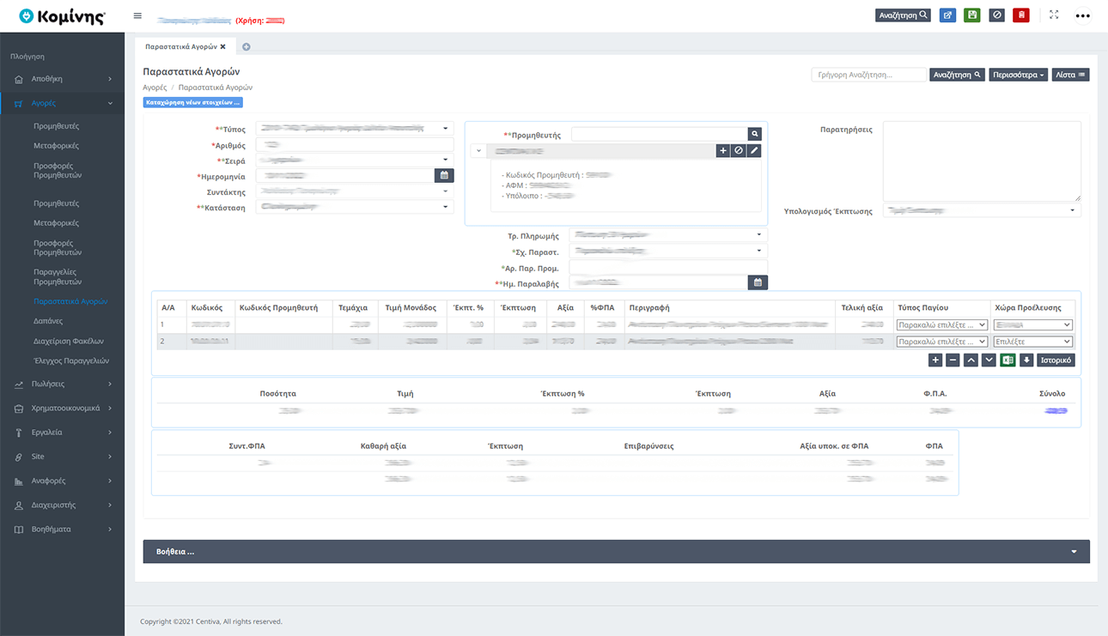Save the record with the green disk icon
Image resolution: width=1108 pixels, height=636 pixels.
(x=972, y=15)
